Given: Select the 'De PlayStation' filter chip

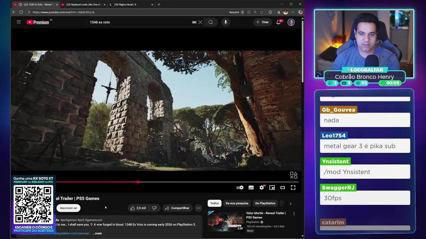Looking at the screenshot, I should pos(265,203).
